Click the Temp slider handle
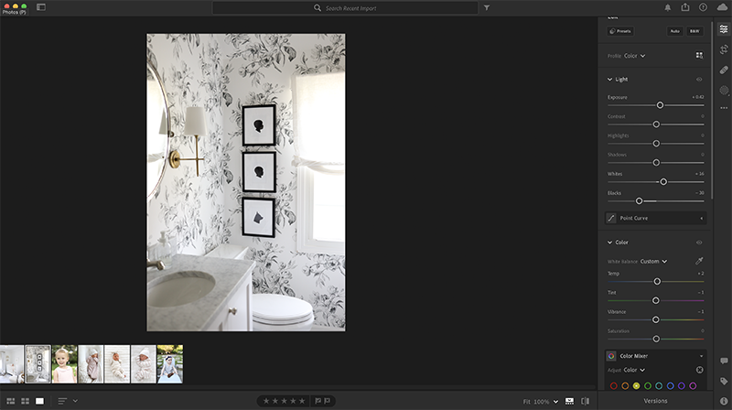Viewport: 732px width, 410px height. pyautogui.click(x=657, y=281)
